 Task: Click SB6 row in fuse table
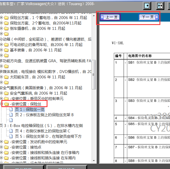click(142, 139)
